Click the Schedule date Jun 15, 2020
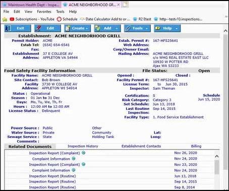This screenshot has width=229, height=191. tap(209, 99)
